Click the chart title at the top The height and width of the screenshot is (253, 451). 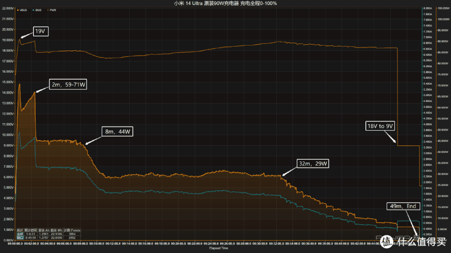[225, 3]
